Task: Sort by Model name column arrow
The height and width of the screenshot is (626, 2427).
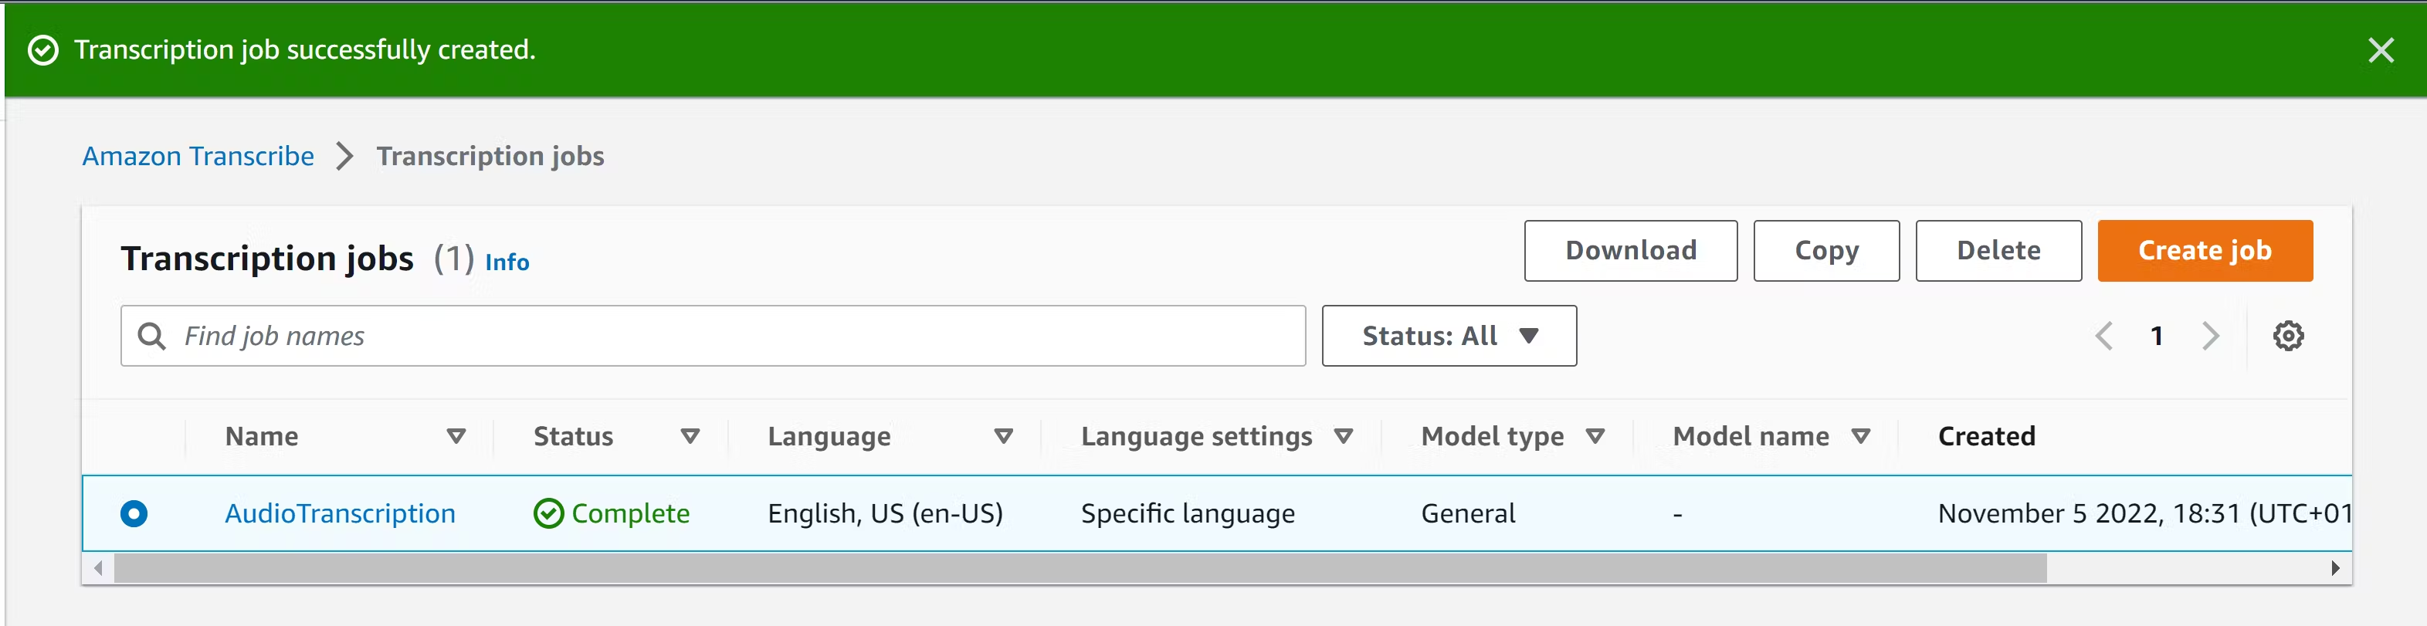Action: point(1861,437)
